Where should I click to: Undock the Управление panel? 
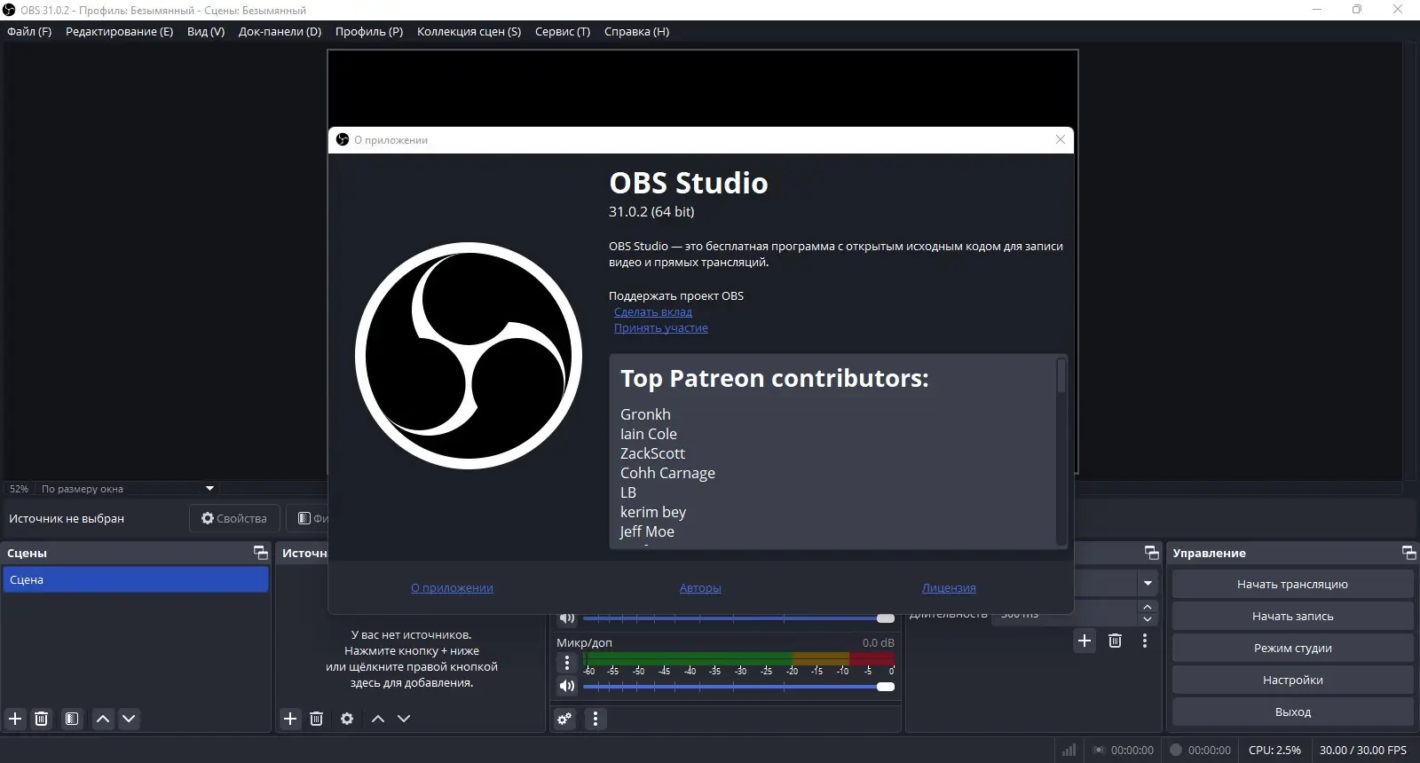1409,553
